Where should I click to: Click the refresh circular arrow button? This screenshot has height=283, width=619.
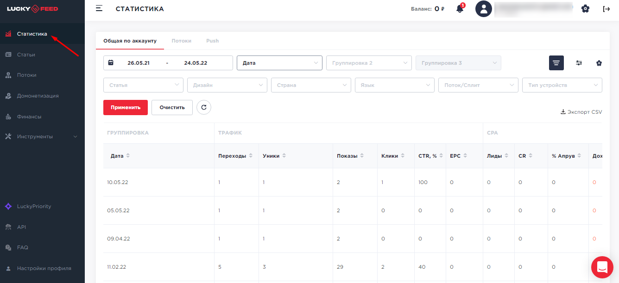[x=204, y=107]
